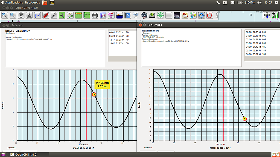Click the yellow marker on the currents curve

click(x=245, y=119)
